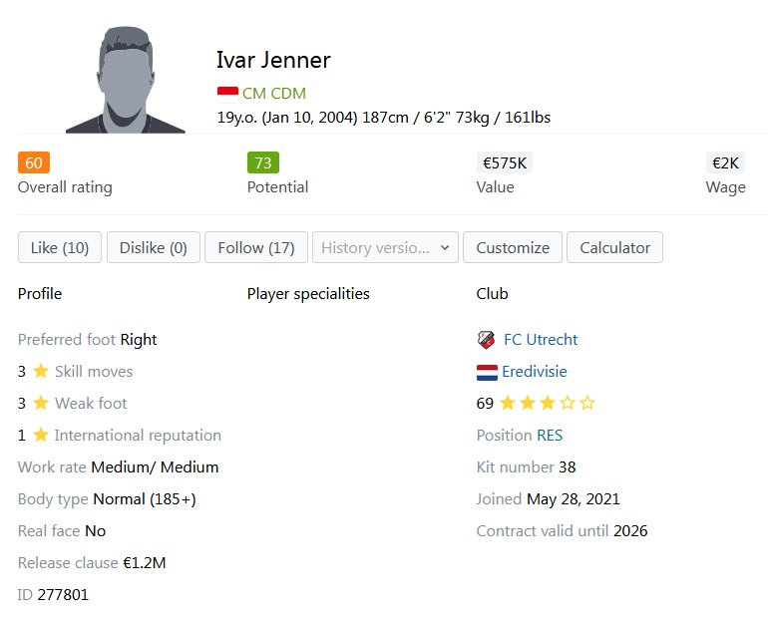
Task: Click the Indonesia flag next to CM
Action: point(227,94)
